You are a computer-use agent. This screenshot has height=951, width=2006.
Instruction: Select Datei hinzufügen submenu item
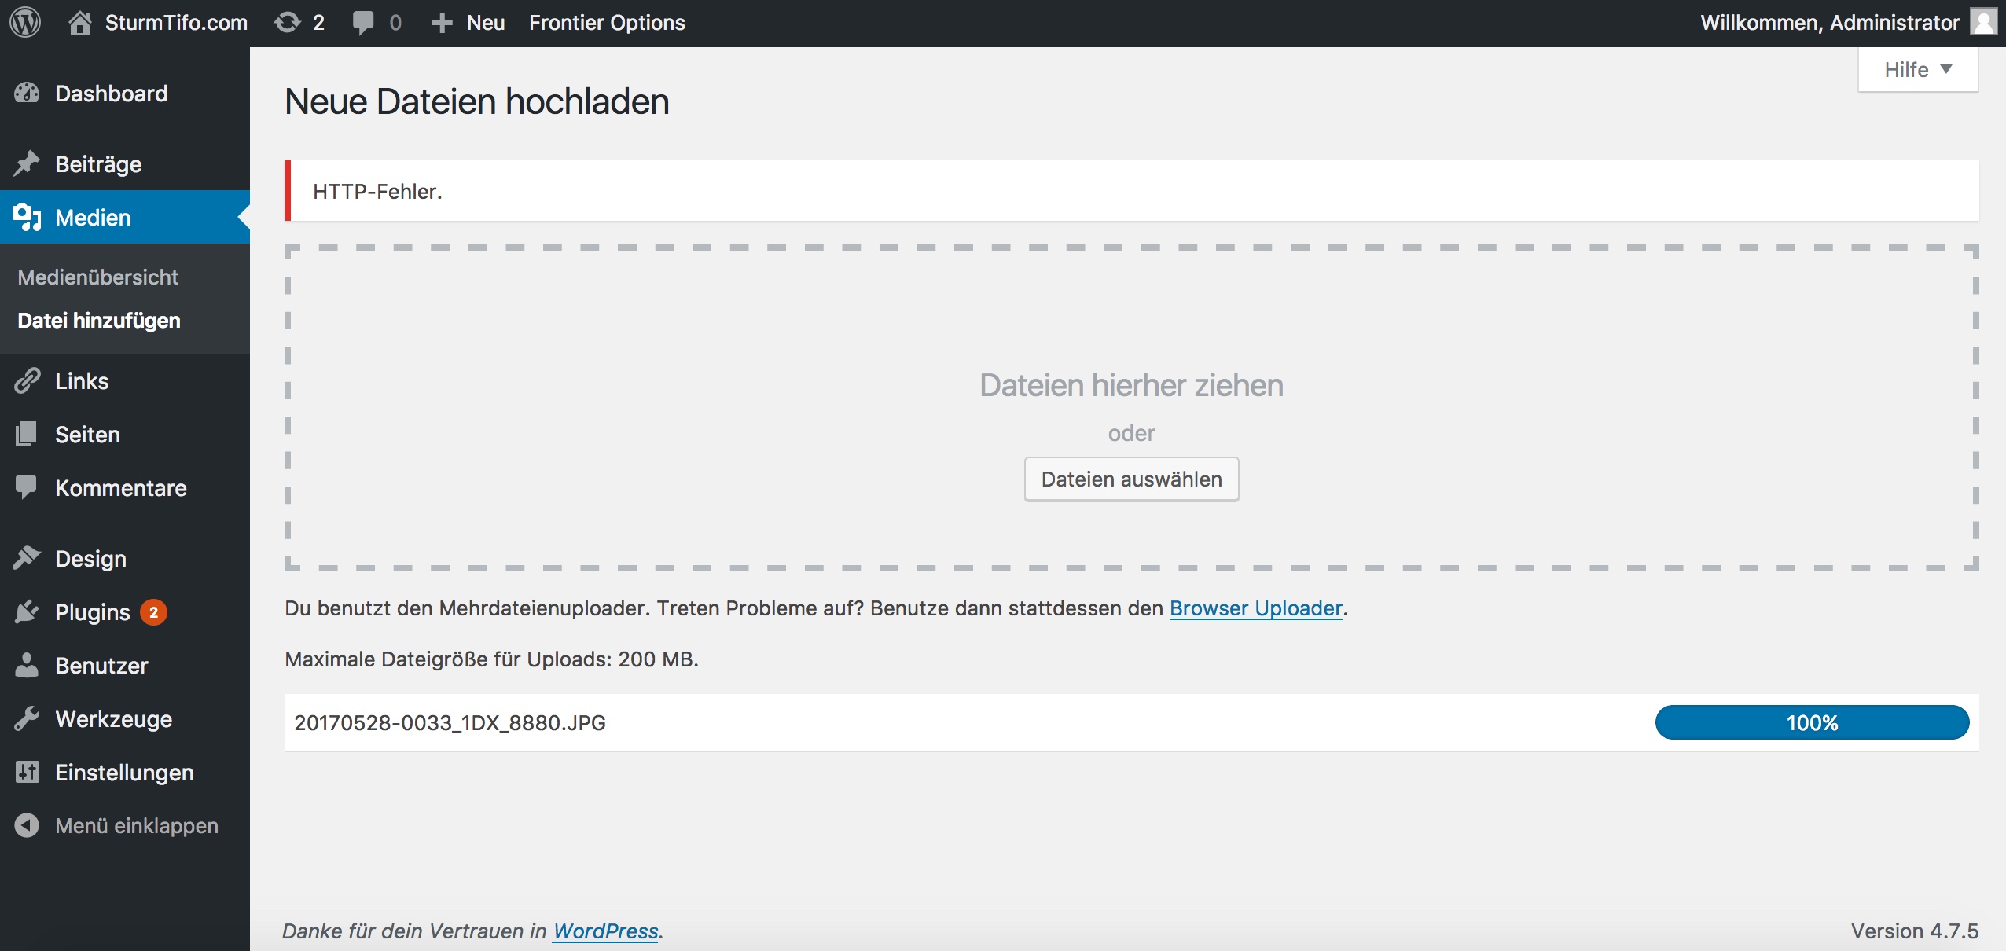coord(99,320)
